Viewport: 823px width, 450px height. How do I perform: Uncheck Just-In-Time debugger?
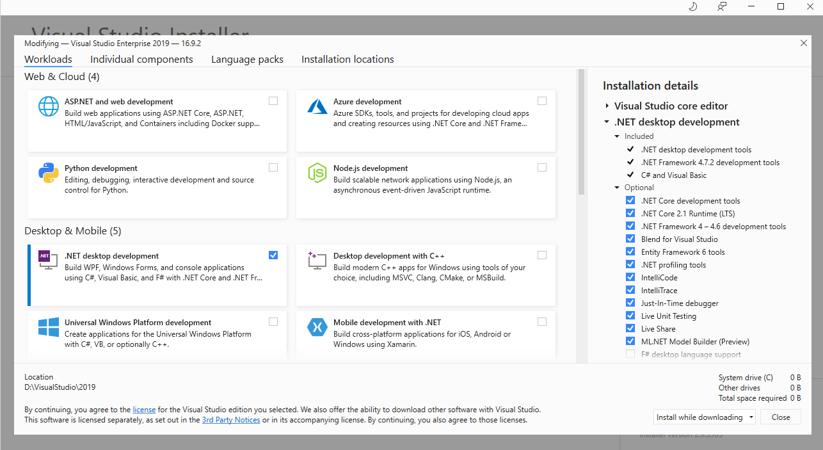[630, 303]
